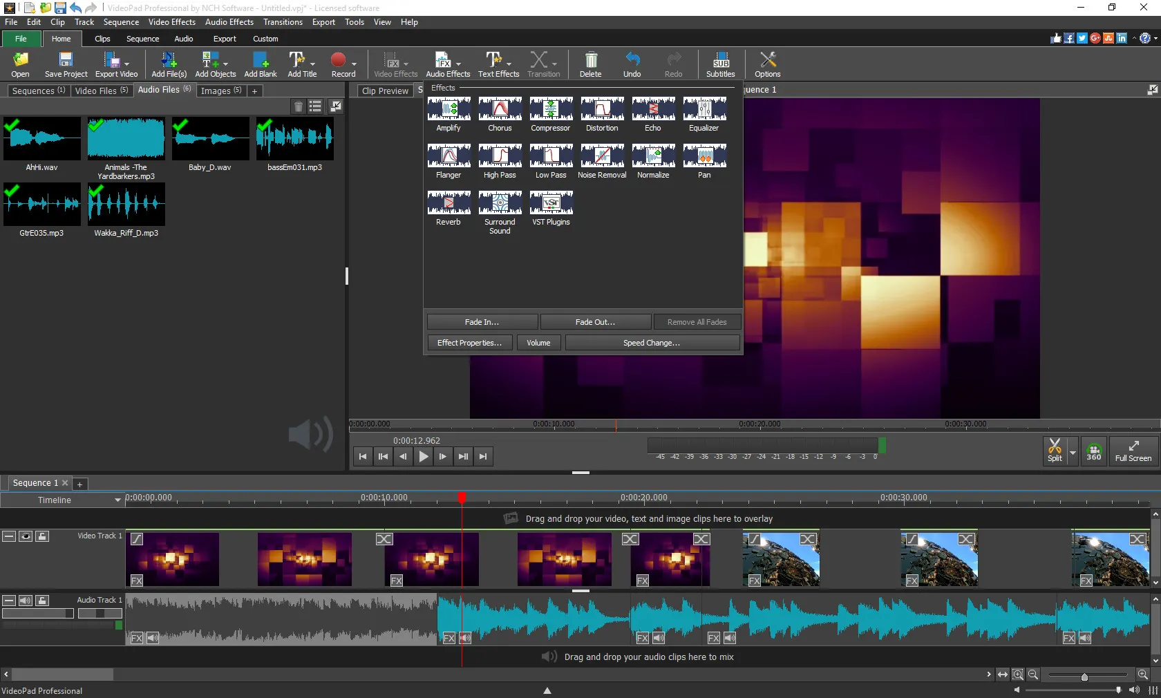The width and height of the screenshot is (1161, 698).
Task: Adjust the timeline zoom slider
Action: click(1084, 677)
